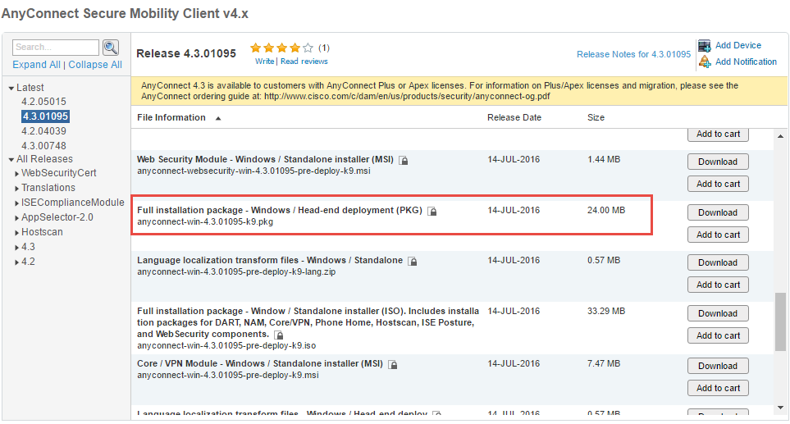Click Collapse All link

click(x=95, y=65)
